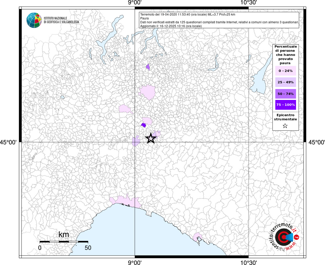The width and height of the screenshot is (325, 265).
Task: Select the 0 - 24% legend swatch
Action: pyautogui.click(x=286, y=71)
